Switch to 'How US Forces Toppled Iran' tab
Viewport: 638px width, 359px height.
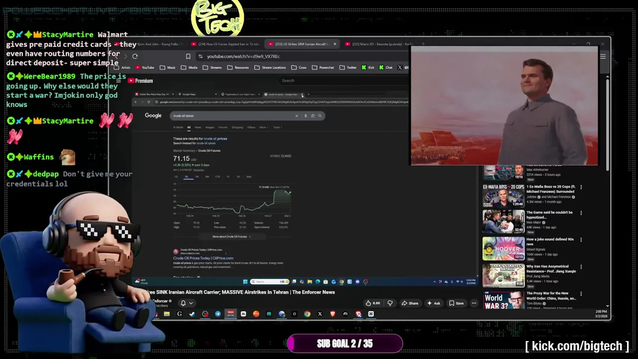(226, 44)
